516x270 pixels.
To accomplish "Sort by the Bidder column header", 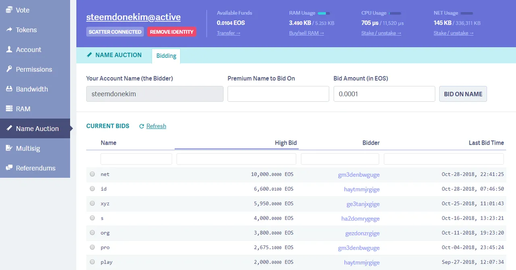I will coord(371,143).
